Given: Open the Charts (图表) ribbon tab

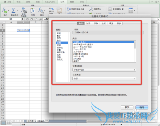Looking at the screenshot, I should pyautogui.click(x=38, y=2).
